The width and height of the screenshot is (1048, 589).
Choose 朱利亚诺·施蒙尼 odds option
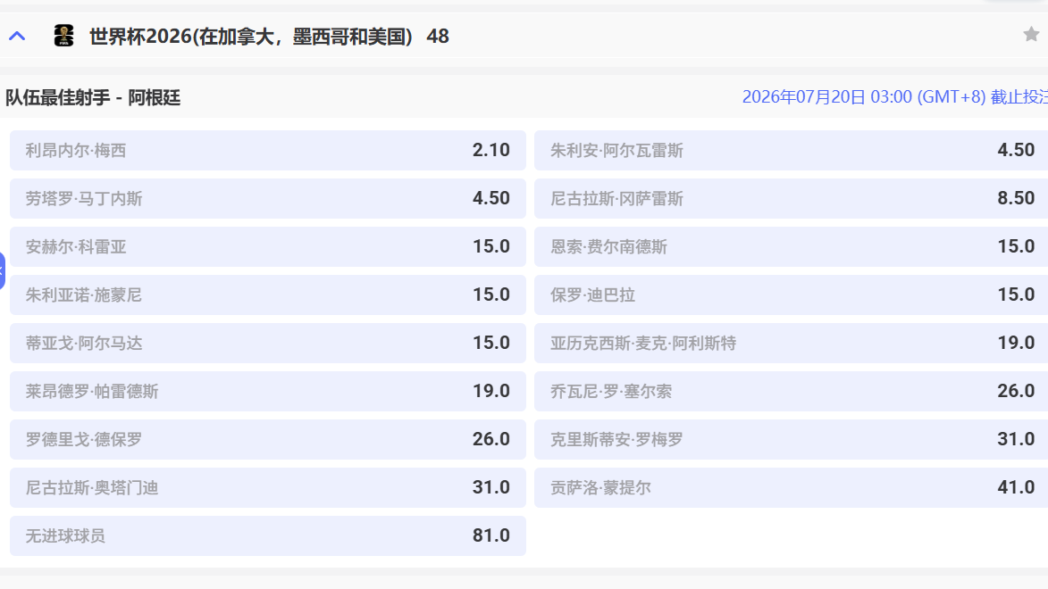[x=267, y=295]
